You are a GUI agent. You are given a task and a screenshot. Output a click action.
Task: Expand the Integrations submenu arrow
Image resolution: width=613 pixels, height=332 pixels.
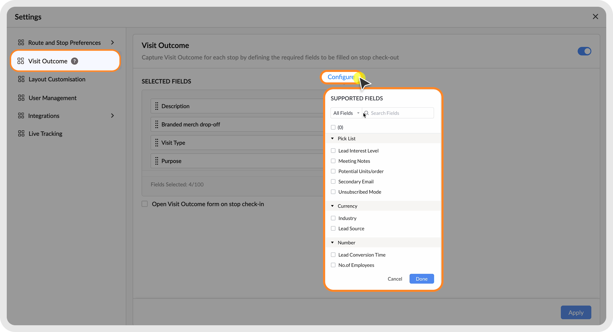pos(112,116)
